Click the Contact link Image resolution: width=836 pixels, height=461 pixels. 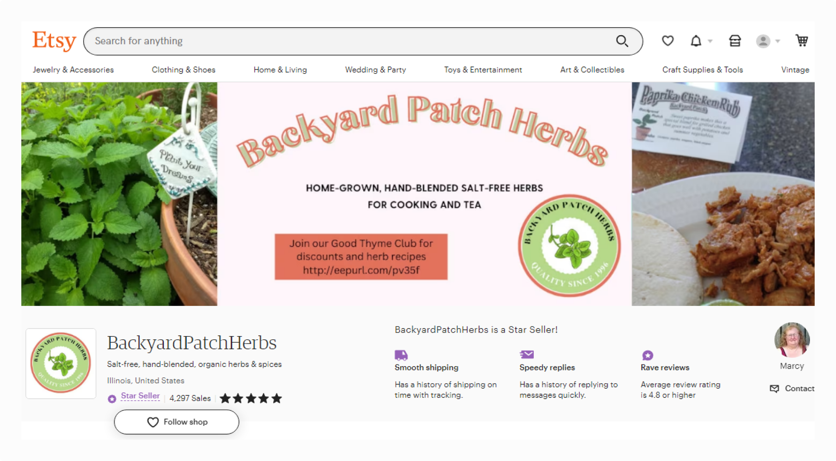[799, 389]
